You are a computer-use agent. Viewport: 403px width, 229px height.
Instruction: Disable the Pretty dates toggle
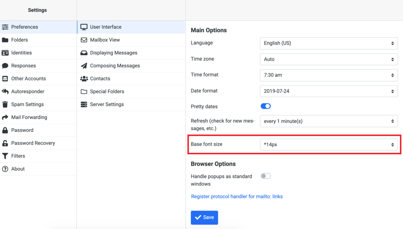[x=266, y=106]
